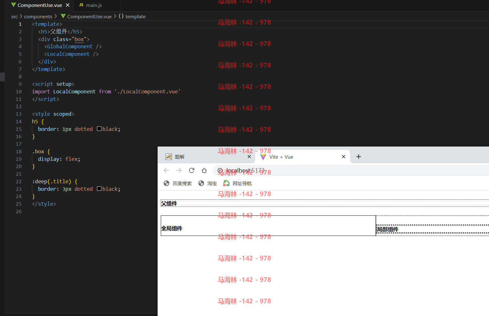Click the 全局组件 box in the page
489x316 pixels.
click(268, 226)
